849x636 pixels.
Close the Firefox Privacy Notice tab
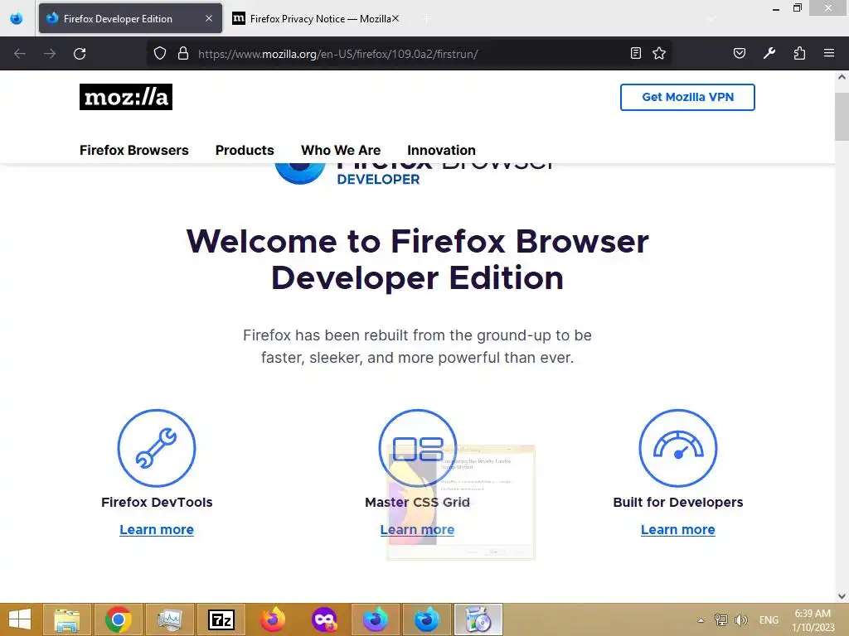point(395,18)
